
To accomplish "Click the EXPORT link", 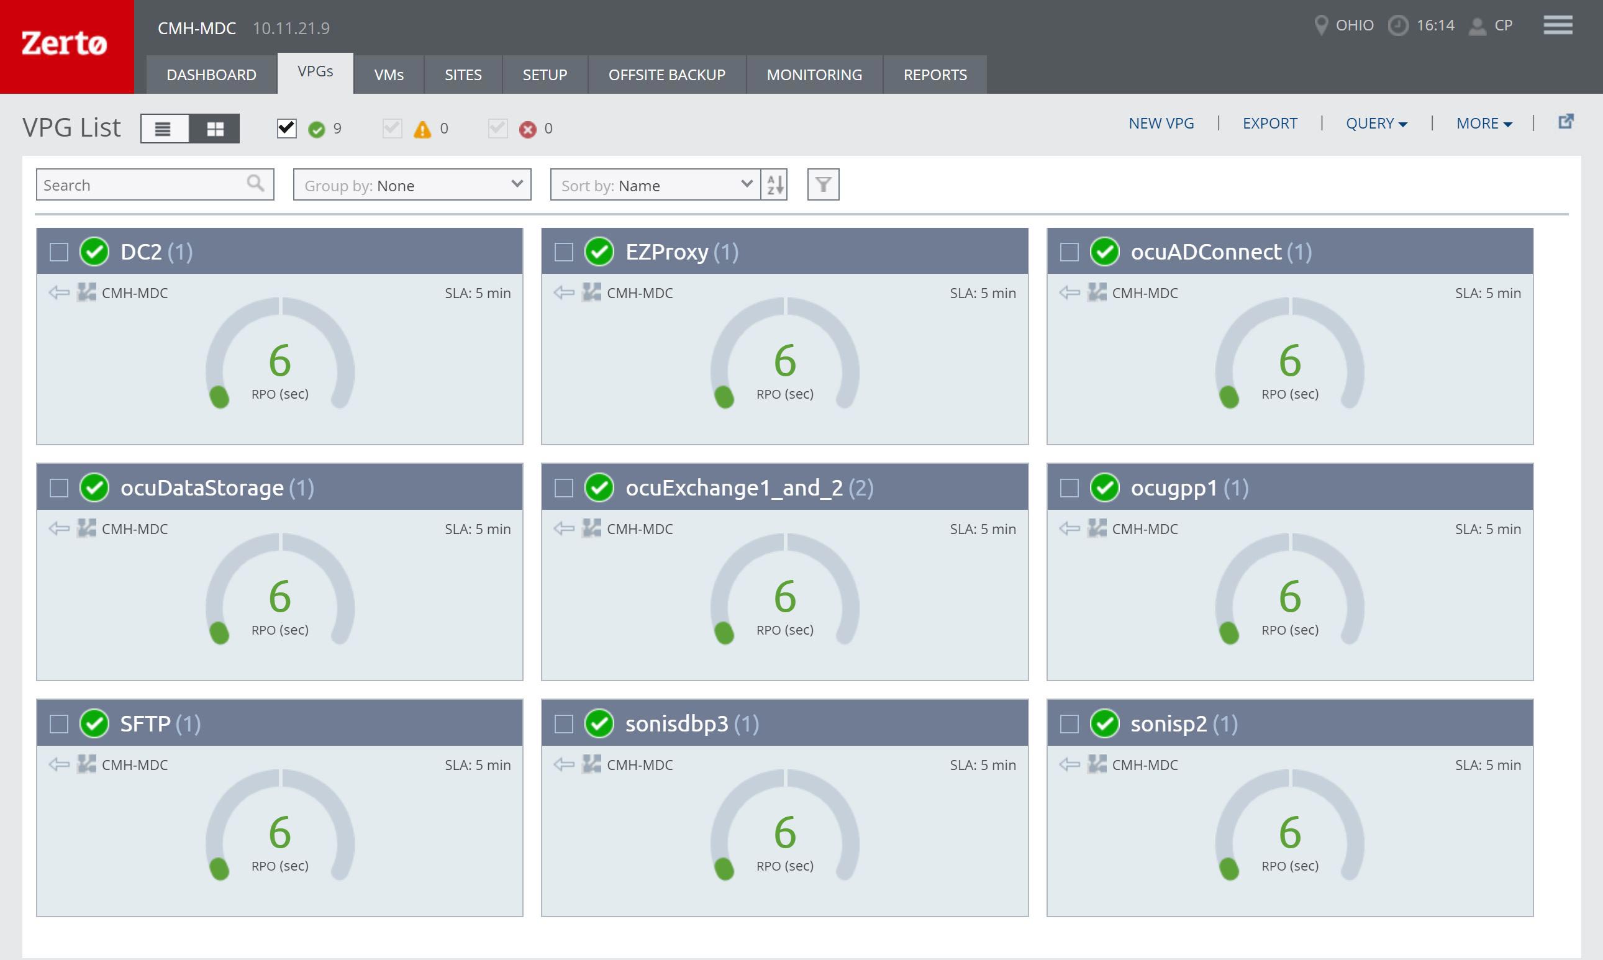I will point(1270,123).
